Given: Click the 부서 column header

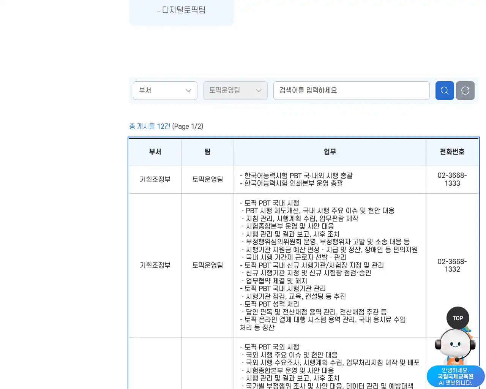Looking at the screenshot, I should click(x=155, y=152).
